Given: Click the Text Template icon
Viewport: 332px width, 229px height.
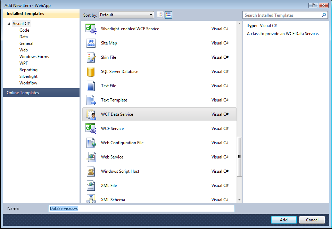Looking at the screenshot, I should (x=91, y=100).
